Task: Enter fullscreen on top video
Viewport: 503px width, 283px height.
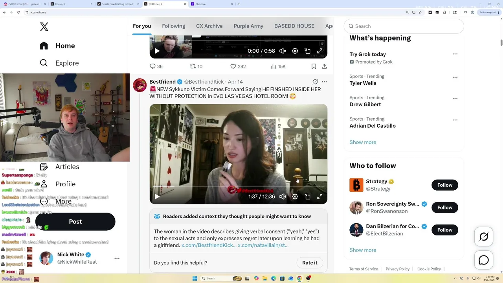Action: 320,51
